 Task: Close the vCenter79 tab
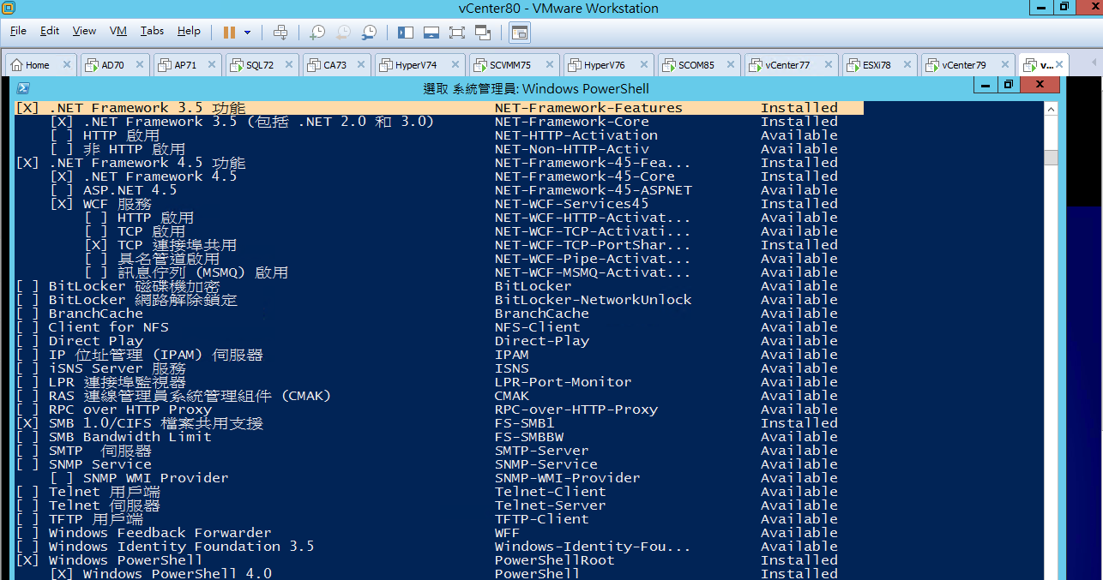1004,65
